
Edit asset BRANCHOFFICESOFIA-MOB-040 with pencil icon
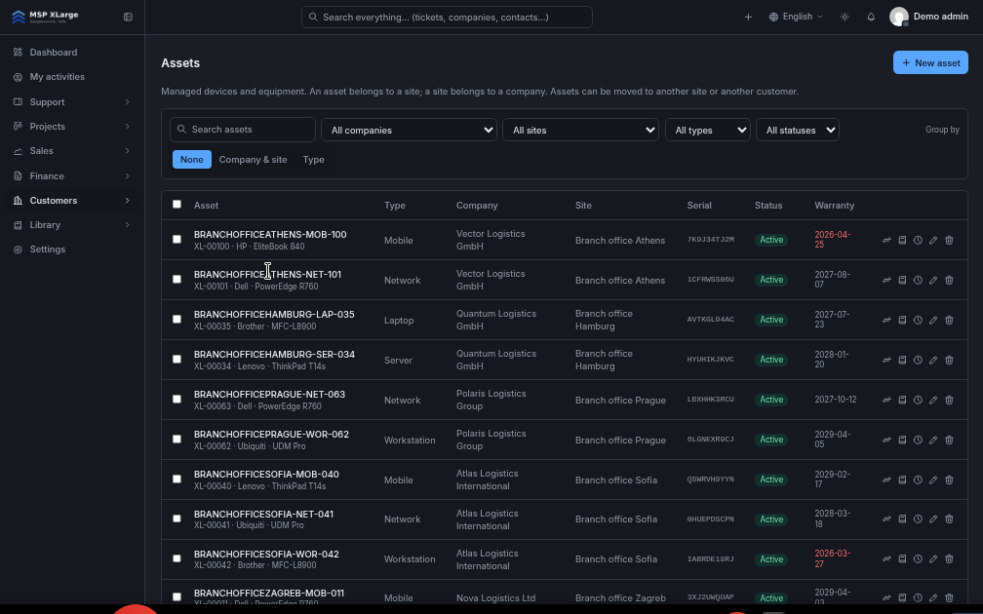(933, 480)
